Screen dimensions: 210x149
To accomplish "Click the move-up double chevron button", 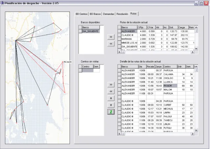I will coord(111,98).
